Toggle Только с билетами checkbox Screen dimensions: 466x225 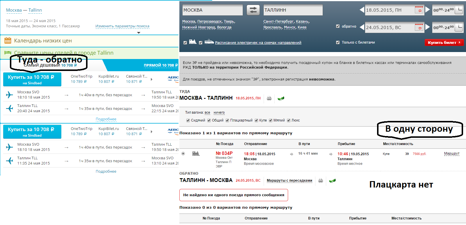pos(338,42)
